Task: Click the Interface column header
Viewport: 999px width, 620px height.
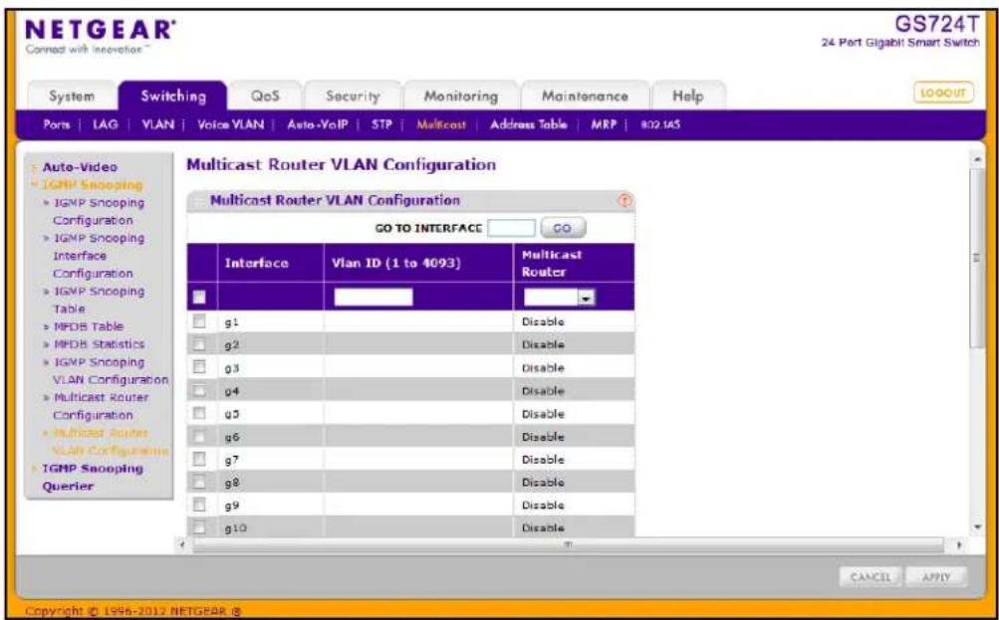Action: click(257, 263)
